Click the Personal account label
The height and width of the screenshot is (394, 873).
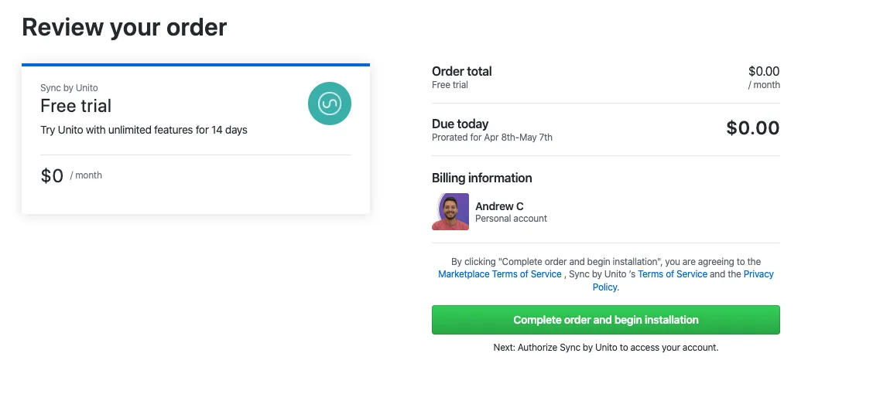[x=511, y=219]
